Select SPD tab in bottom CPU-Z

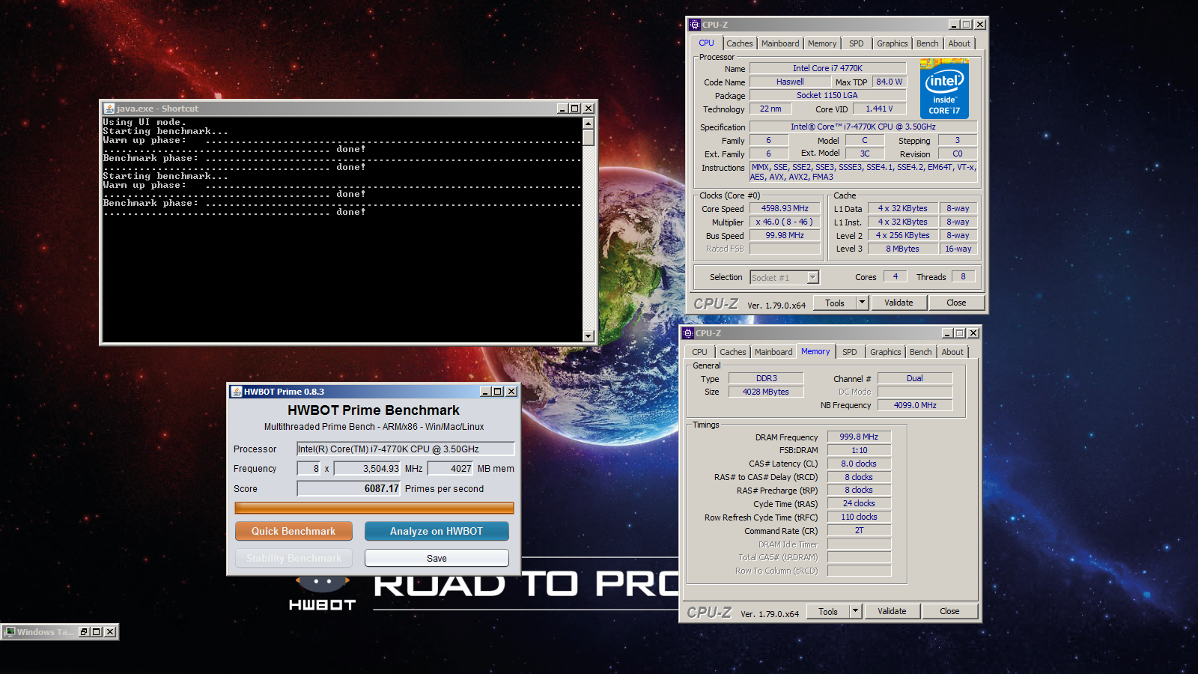pyautogui.click(x=850, y=352)
